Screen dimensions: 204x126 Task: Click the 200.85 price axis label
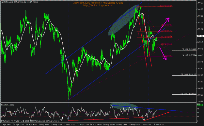coord(200,88)
